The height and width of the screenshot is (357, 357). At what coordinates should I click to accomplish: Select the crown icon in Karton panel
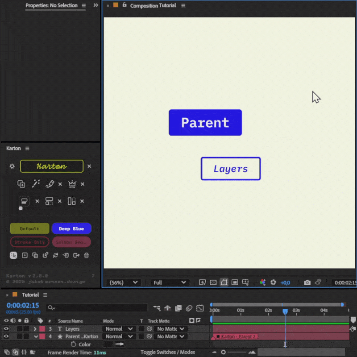pos(71,184)
